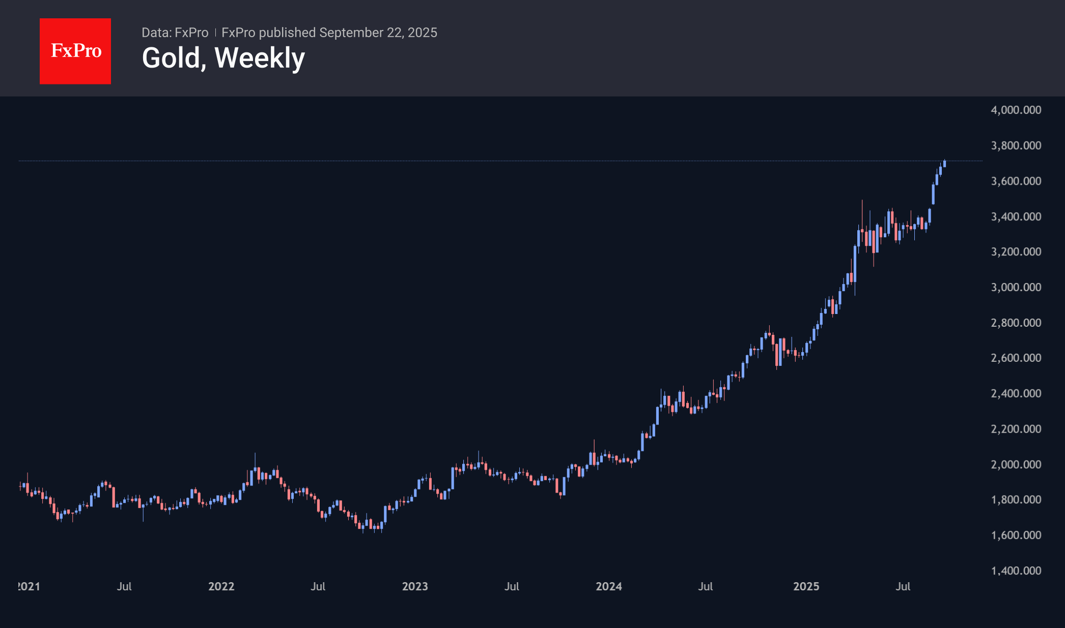Screen dimensions: 1065x628
Task: Click the "Gold, Weekly" chart title
Action: pos(223,58)
